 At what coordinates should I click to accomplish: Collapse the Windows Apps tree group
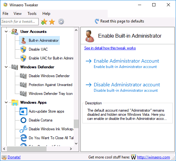(6, 102)
